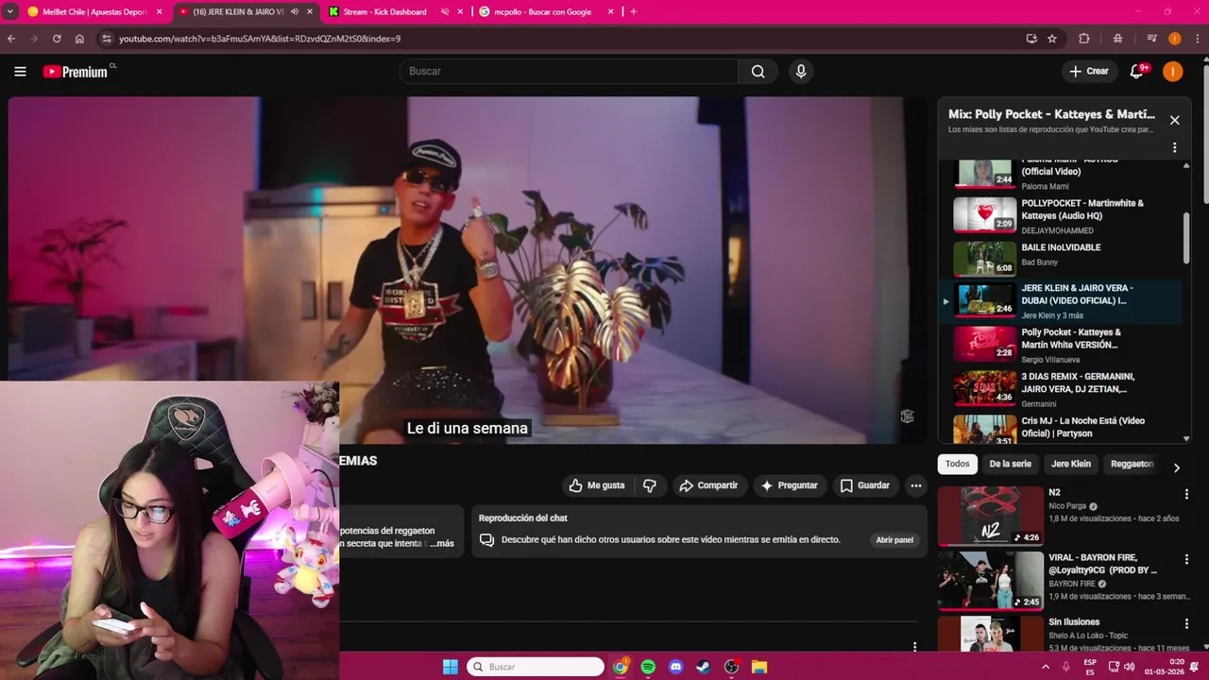Open the YouTube account avatar menu
The width and height of the screenshot is (1209, 680).
[1172, 72]
